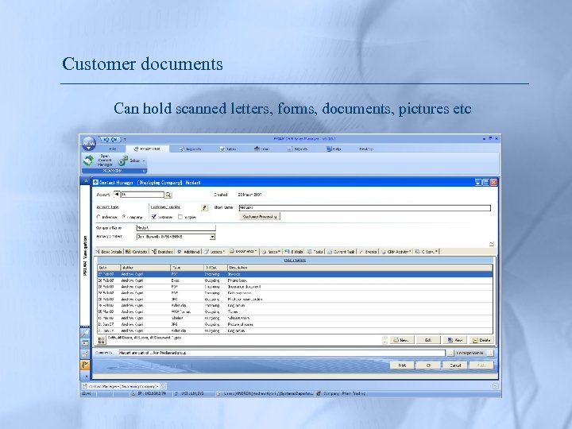Screen dimensions: 572x429
Task: Click the Open Contact Manager ribbon icon
Action: [x=89, y=160]
